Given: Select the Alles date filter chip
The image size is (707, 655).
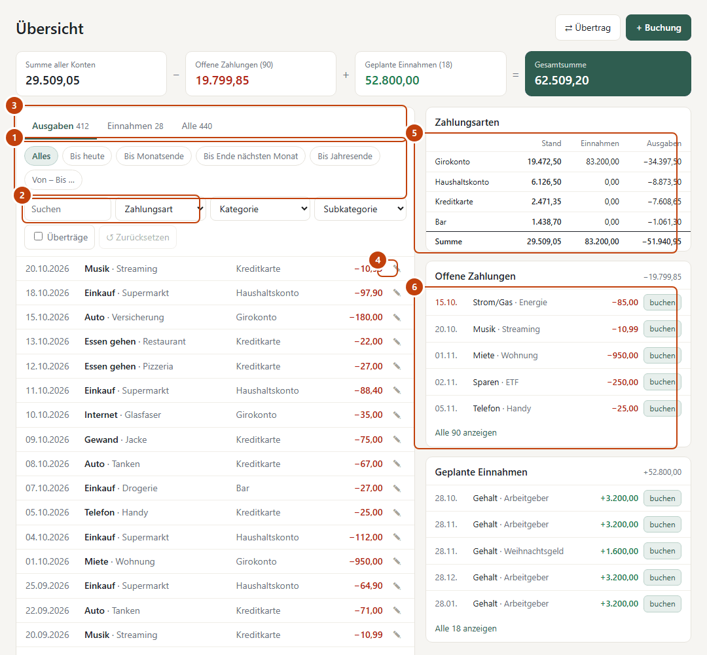Looking at the screenshot, I should tap(41, 156).
